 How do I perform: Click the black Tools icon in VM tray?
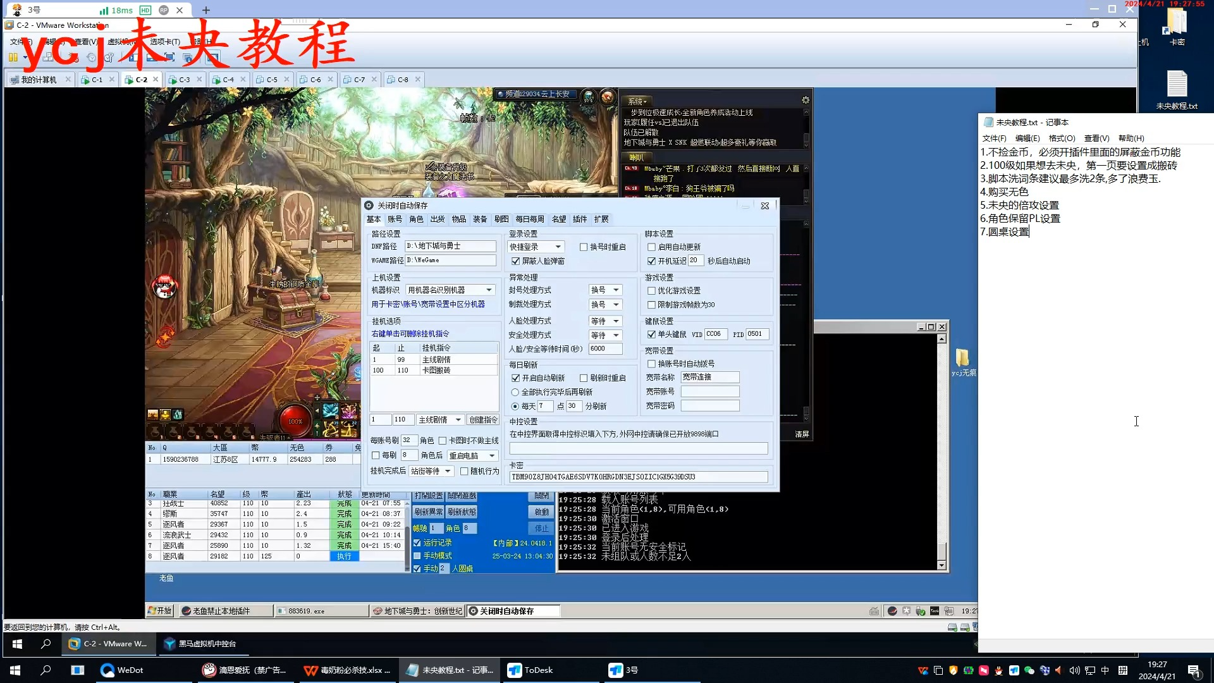pyautogui.click(x=935, y=611)
